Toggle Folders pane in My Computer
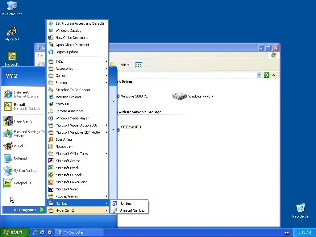 (120, 65)
